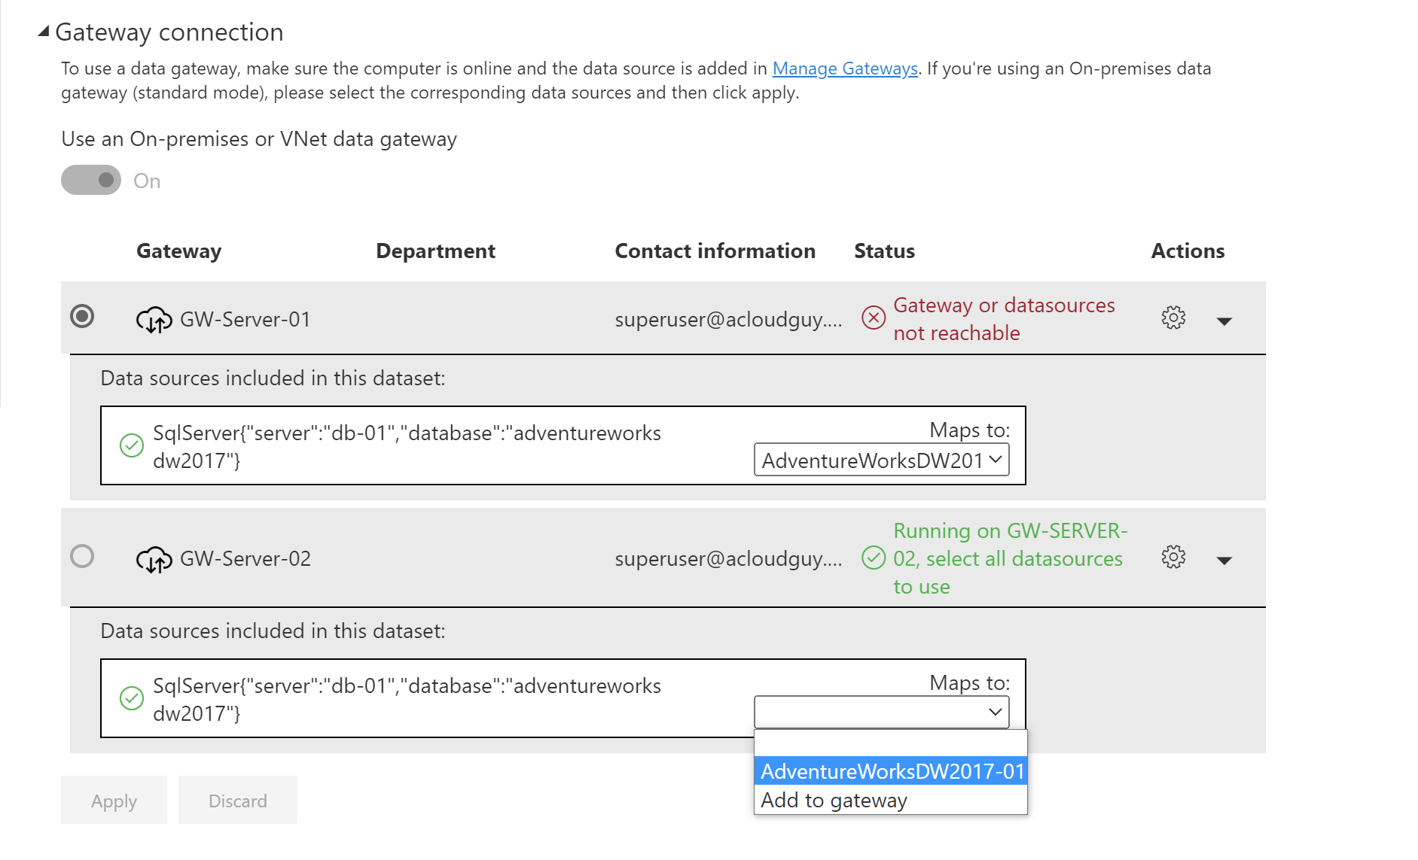Open settings gear for GW-Server-01
Viewport: 1418px width, 860px height.
pos(1173,318)
